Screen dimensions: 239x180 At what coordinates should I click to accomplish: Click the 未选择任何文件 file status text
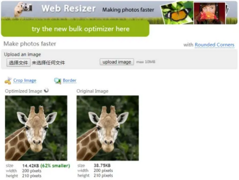[48, 63]
